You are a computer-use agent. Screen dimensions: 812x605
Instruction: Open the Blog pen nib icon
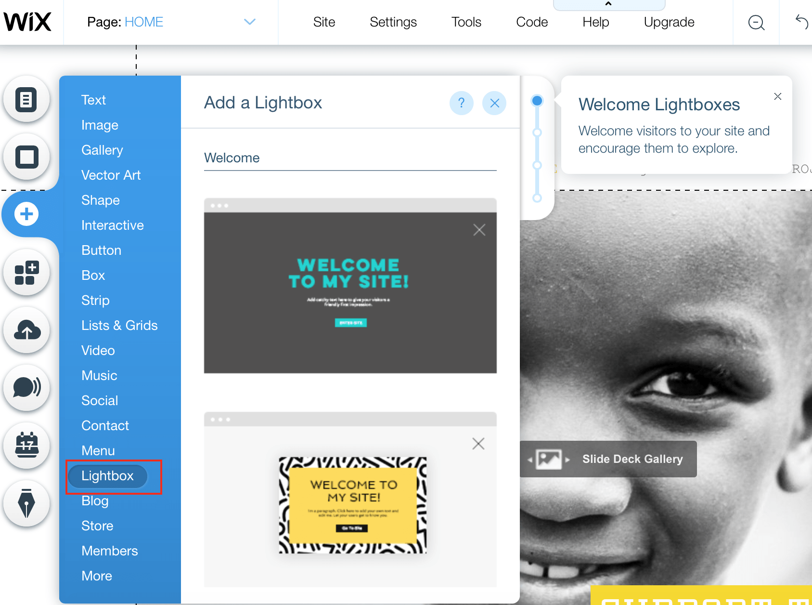click(x=26, y=503)
